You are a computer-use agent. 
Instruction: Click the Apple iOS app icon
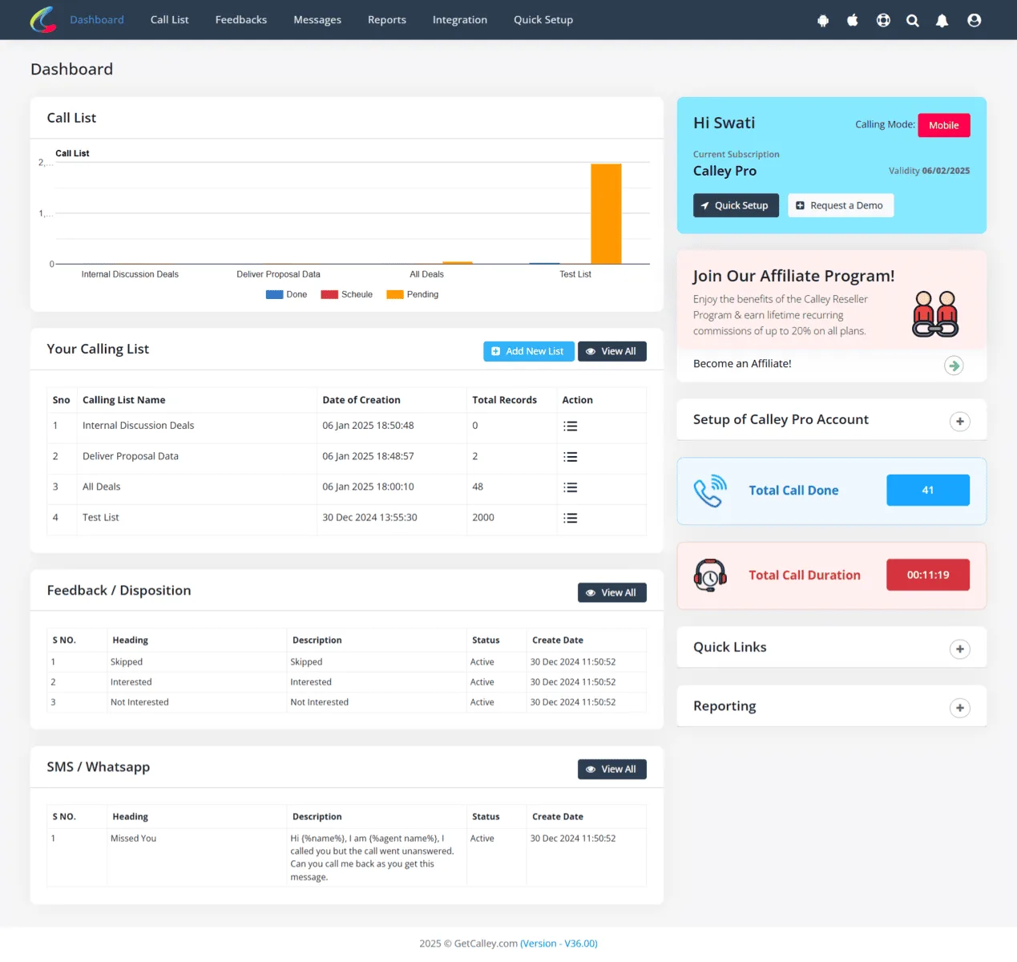(853, 20)
